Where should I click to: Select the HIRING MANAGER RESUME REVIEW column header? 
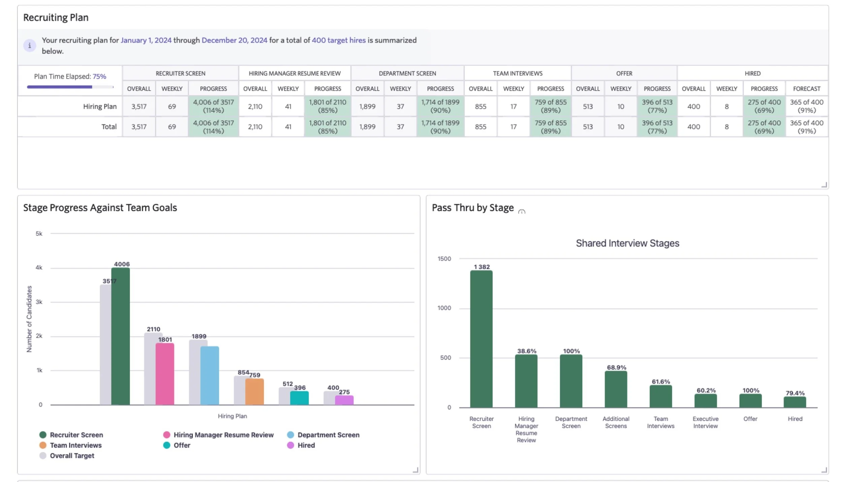click(295, 73)
